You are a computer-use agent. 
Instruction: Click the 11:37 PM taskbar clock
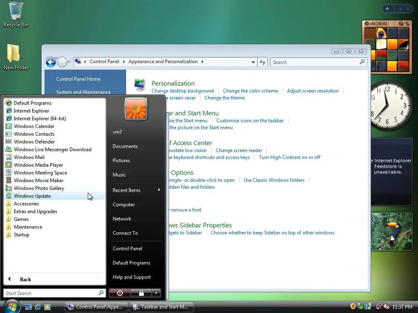pyautogui.click(x=402, y=307)
